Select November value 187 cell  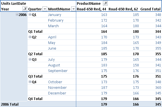pos(104,88)
